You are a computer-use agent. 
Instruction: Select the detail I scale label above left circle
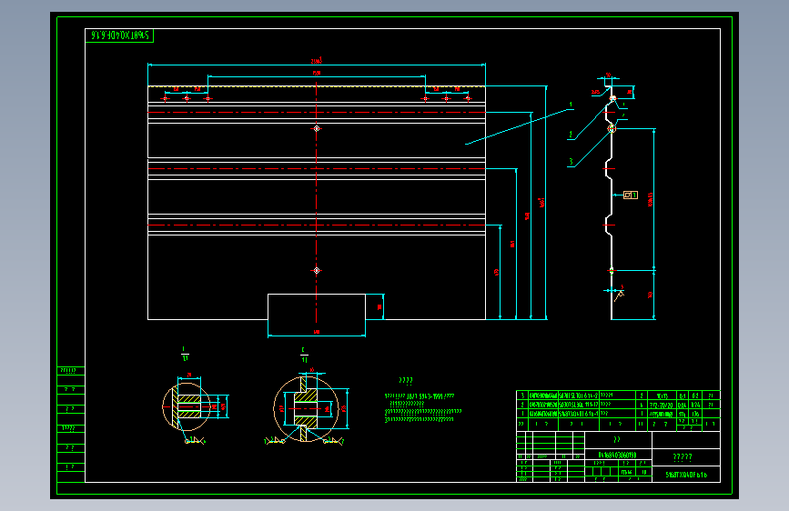coord(185,354)
